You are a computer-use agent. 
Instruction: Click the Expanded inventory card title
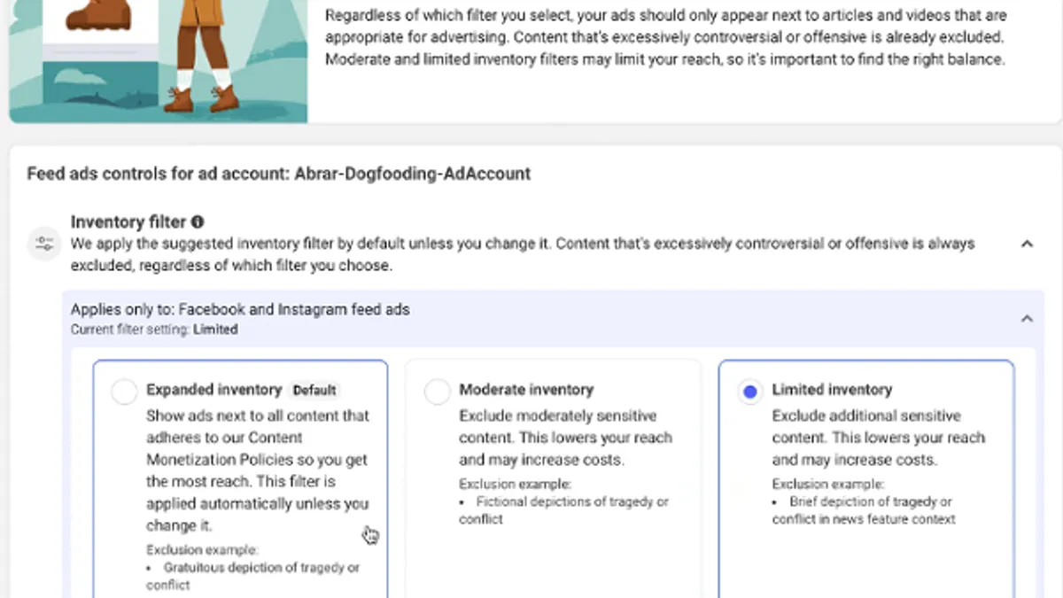coord(213,390)
